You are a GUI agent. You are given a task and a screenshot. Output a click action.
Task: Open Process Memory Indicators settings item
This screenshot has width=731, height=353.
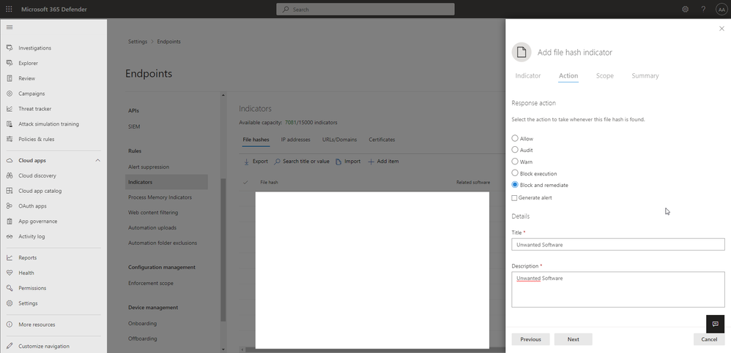click(x=160, y=197)
